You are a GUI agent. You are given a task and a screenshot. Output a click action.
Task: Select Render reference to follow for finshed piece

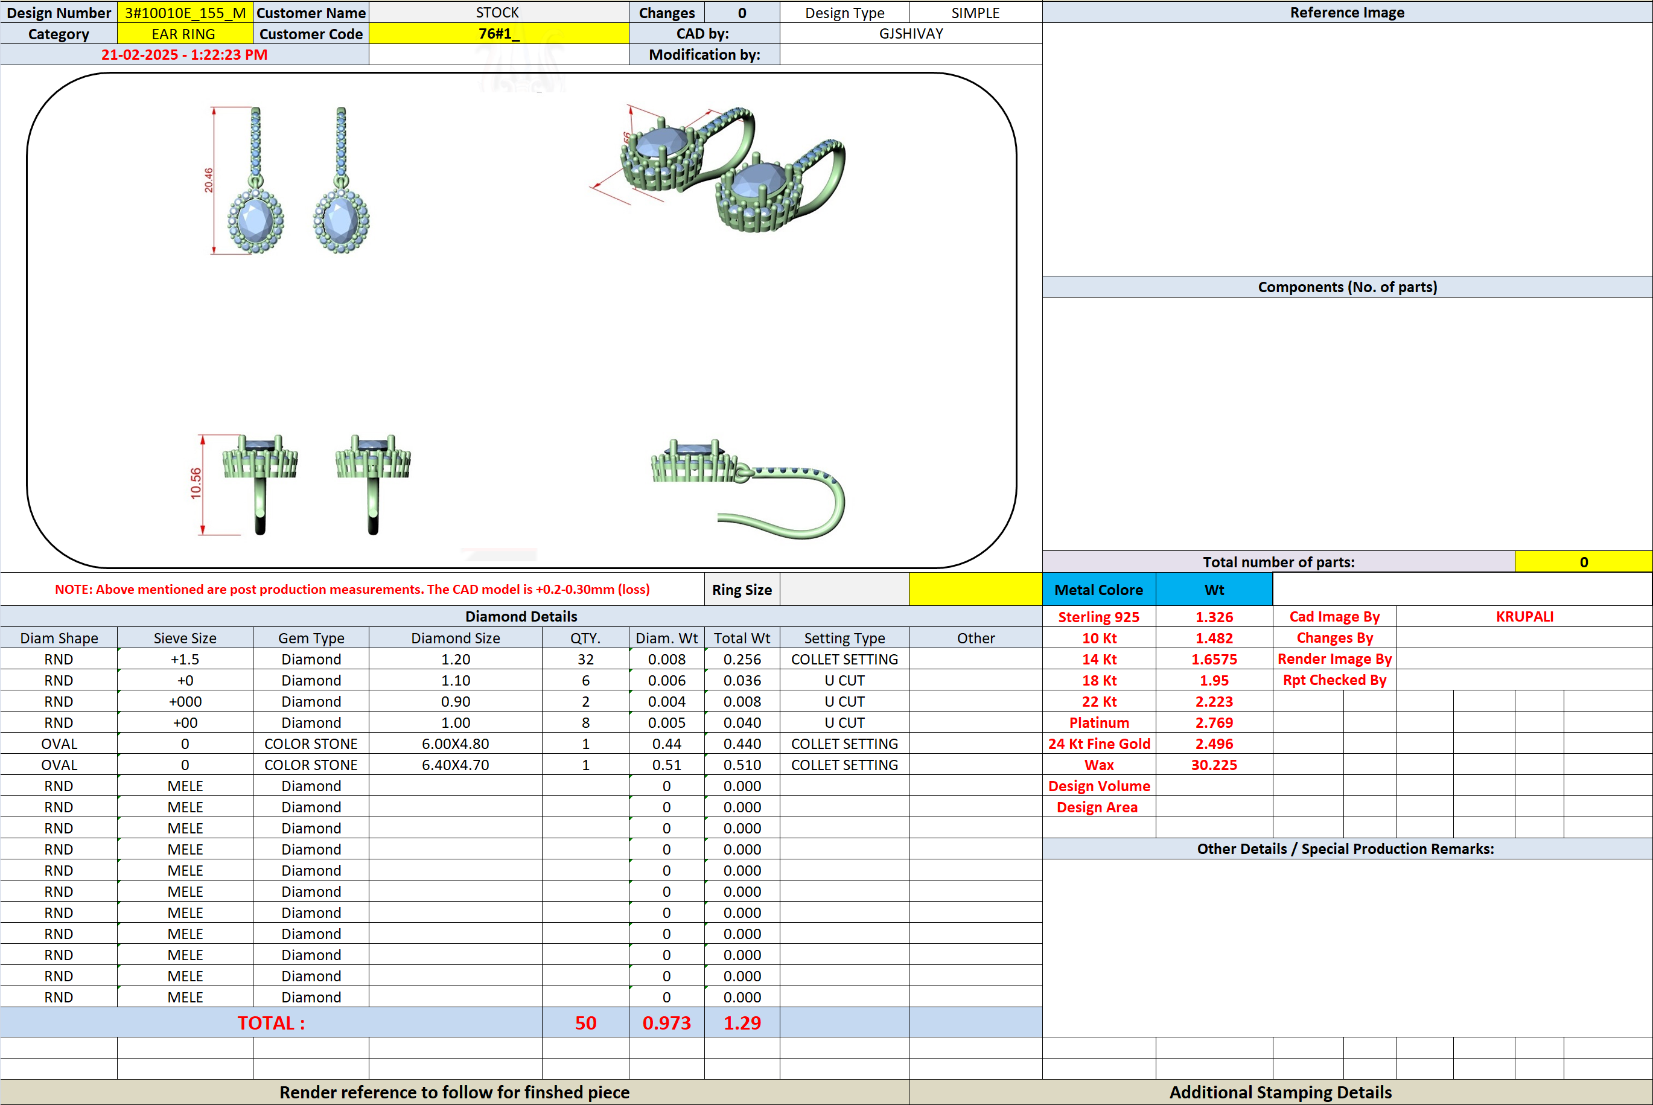point(454,1092)
